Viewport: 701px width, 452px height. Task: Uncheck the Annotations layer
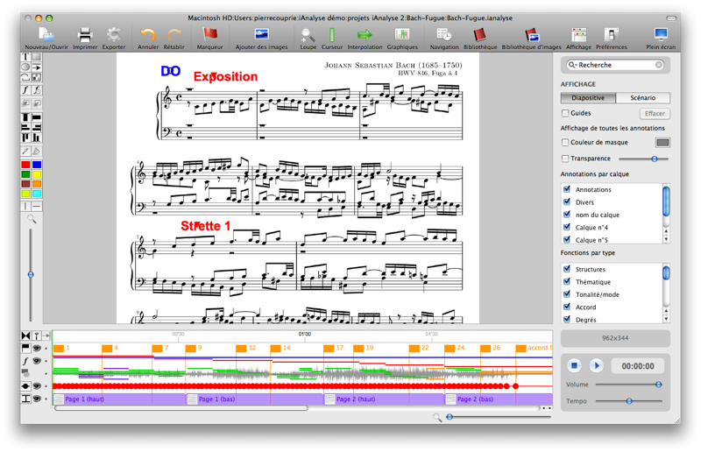[567, 189]
